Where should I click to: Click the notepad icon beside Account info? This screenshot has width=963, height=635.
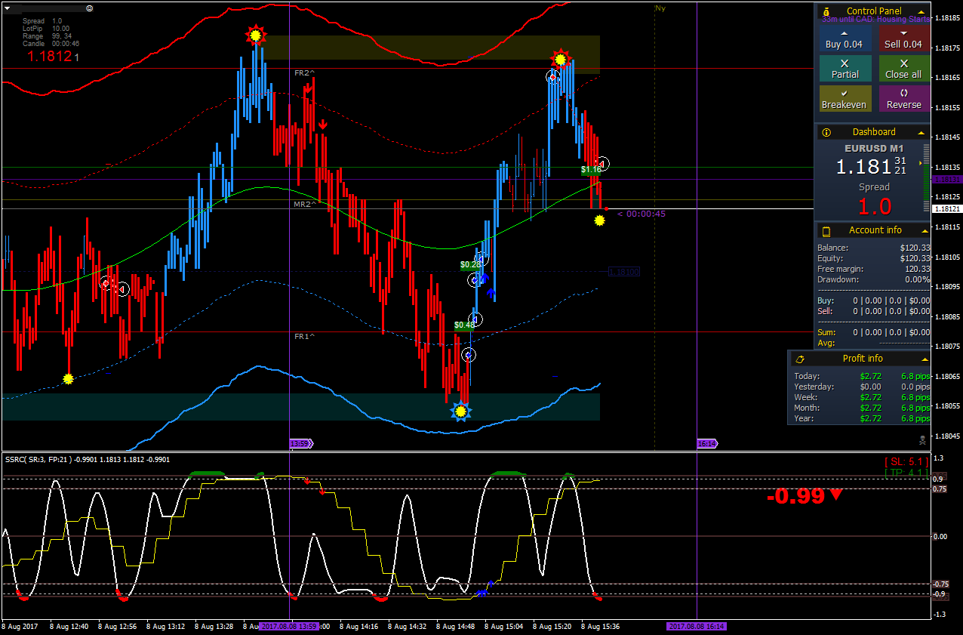tap(827, 230)
